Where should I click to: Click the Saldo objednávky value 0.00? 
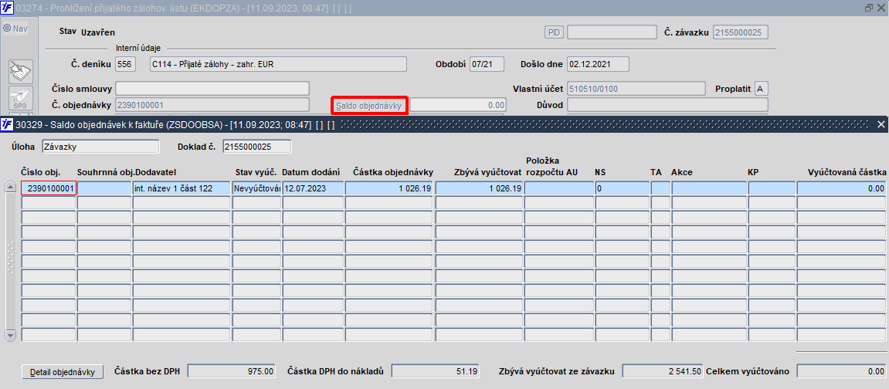click(458, 105)
